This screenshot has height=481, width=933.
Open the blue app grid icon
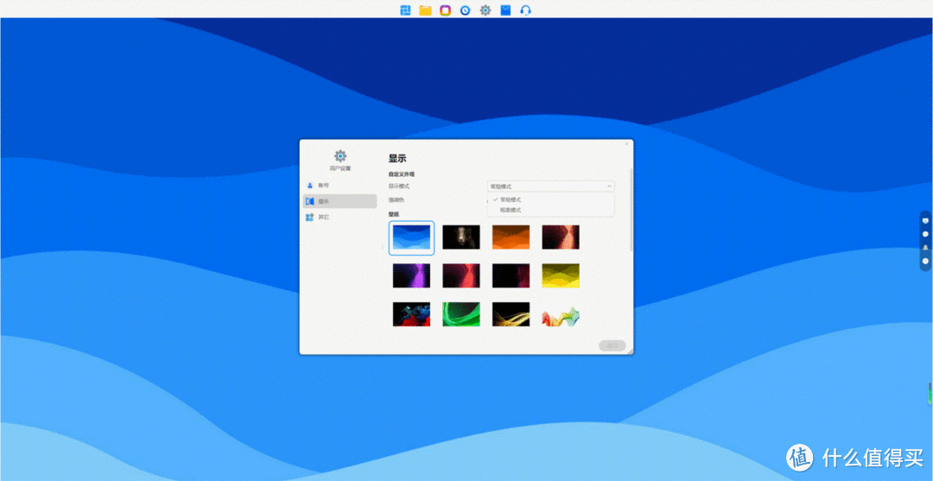(404, 10)
